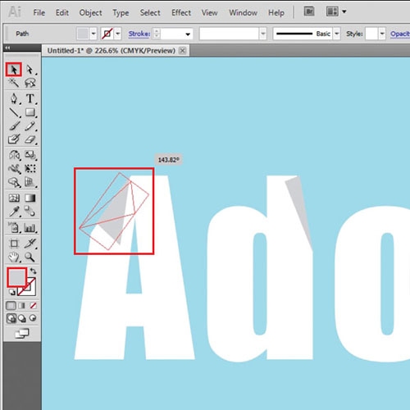Select the Selection tool (black arrow)
Viewport: 410px width, 410px height.
pyautogui.click(x=13, y=70)
